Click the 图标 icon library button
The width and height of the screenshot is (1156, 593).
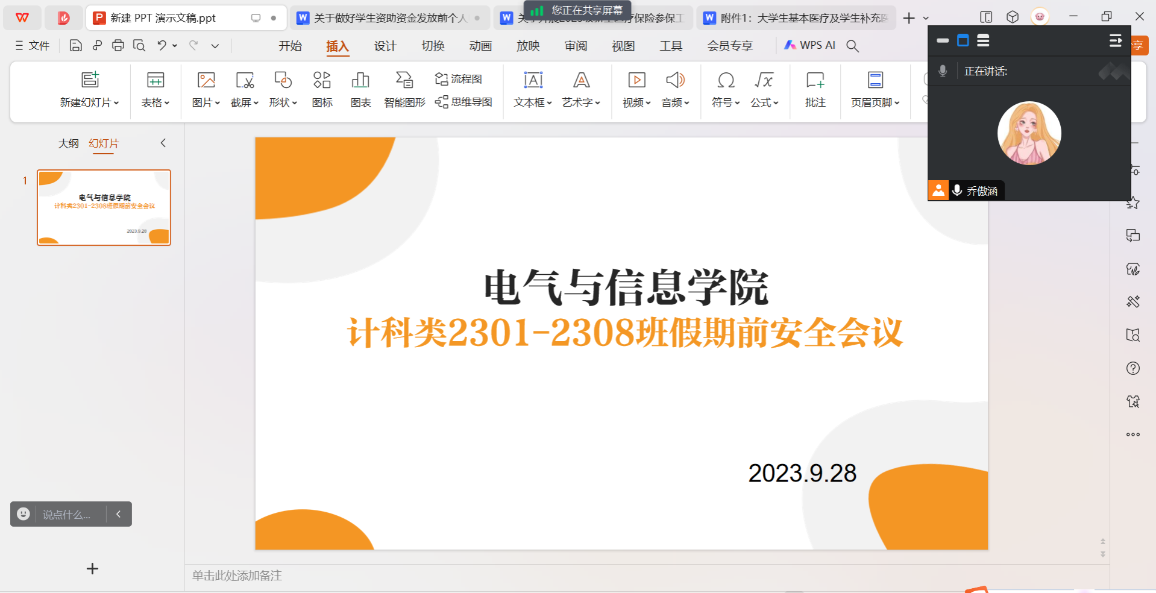point(322,89)
